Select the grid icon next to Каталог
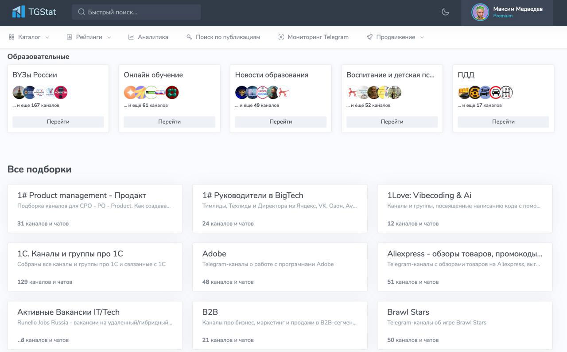 [x=12, y=37]
